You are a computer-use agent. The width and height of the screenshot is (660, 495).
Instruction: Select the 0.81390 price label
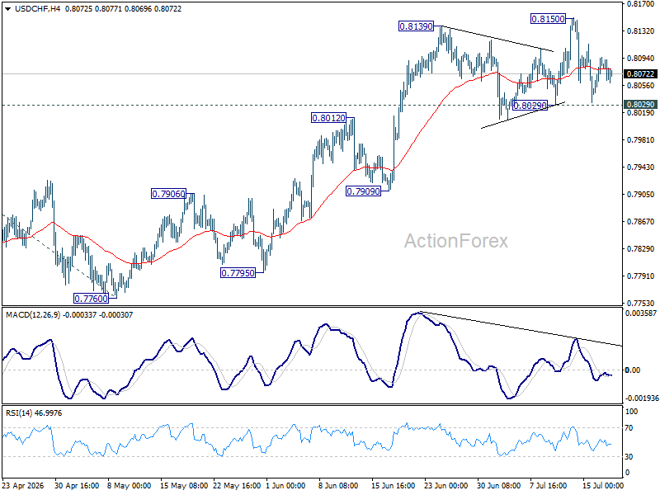pyautogui.click(x=417, y=26)
